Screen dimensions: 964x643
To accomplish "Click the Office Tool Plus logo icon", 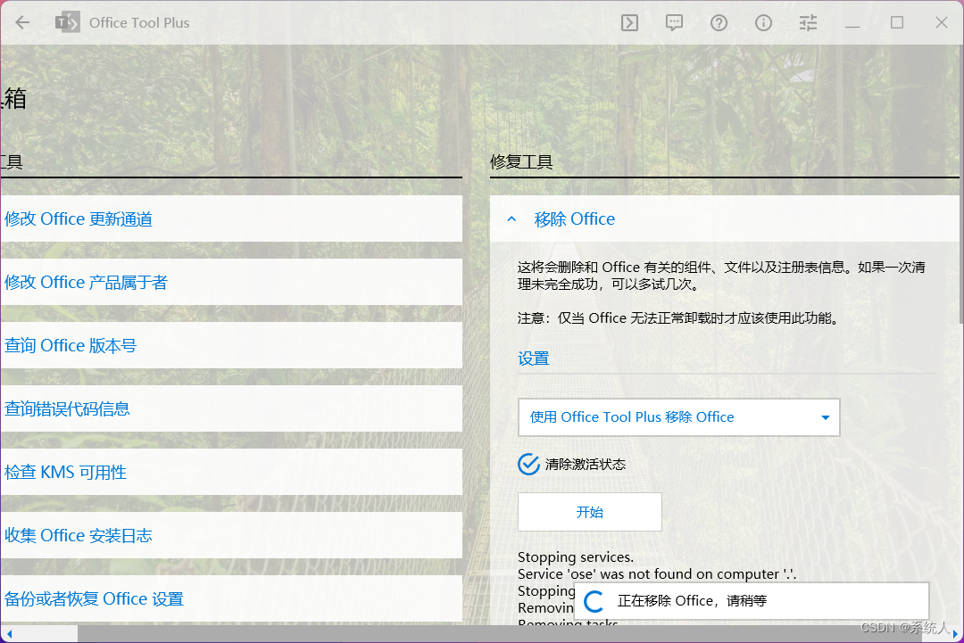I will coord(67,22).
